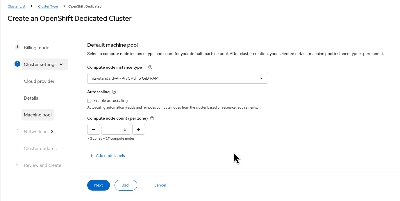Go to the Billing model step
The height and width of the screenshot is (201, 400).
(37, 47)
